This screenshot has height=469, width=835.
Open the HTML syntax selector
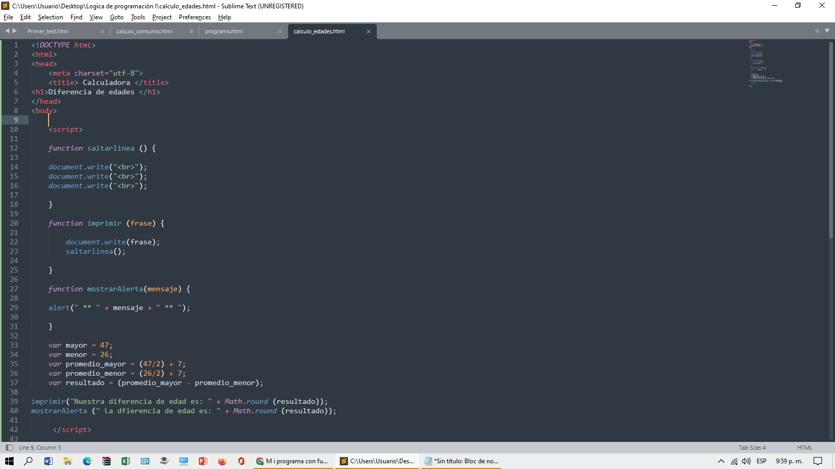(805, 448)
